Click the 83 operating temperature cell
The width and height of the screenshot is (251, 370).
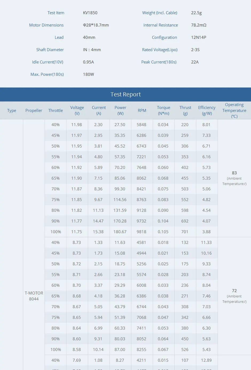coord(234,173)
